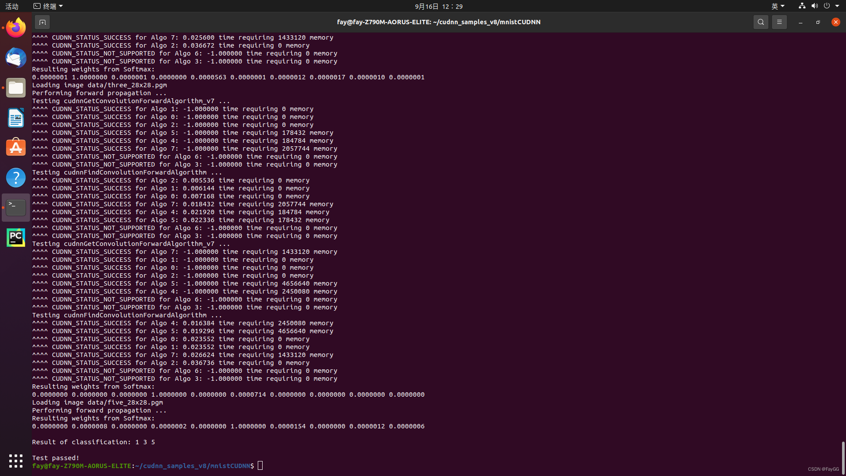Click the terminal search icon
The width and height of the screenshot is (846, 476).
click(x=761, y=22)
